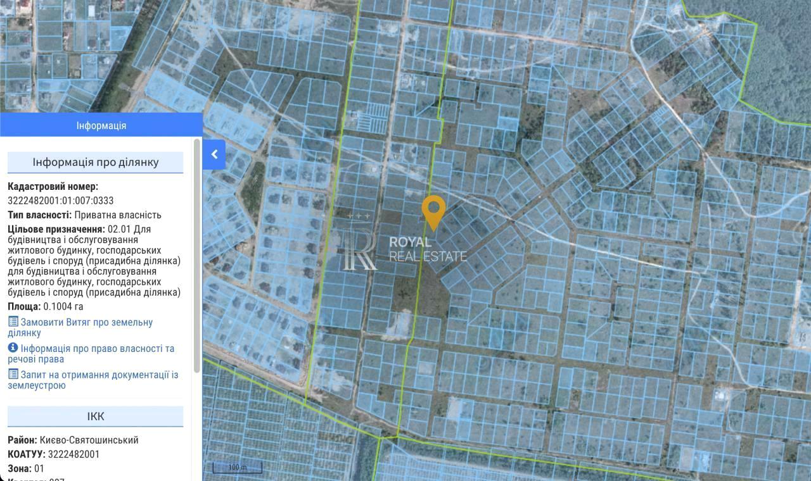
Task: Expand the ІКК section header
Action: tap(95, 416)
